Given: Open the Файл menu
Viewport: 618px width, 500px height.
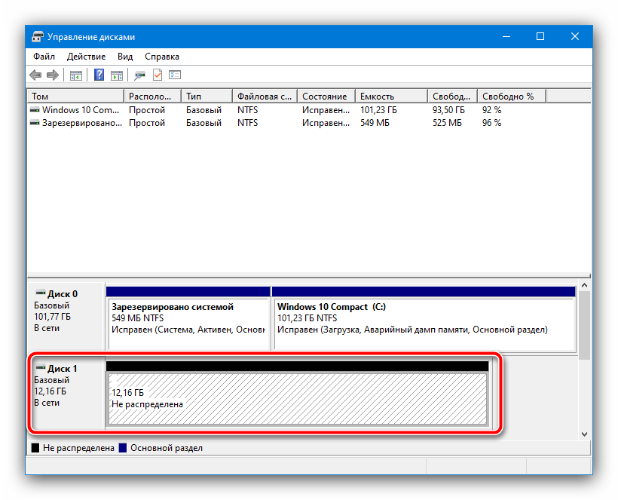Looking at the screenshot, I should click(x=44, y=57).
